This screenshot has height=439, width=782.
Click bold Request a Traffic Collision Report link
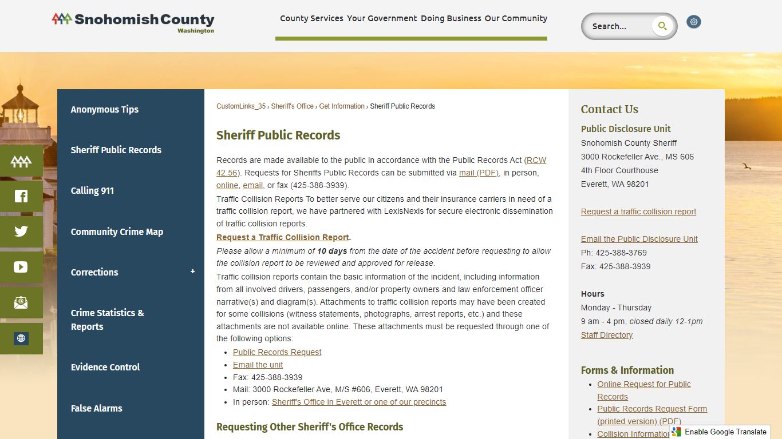pos(282,237)
